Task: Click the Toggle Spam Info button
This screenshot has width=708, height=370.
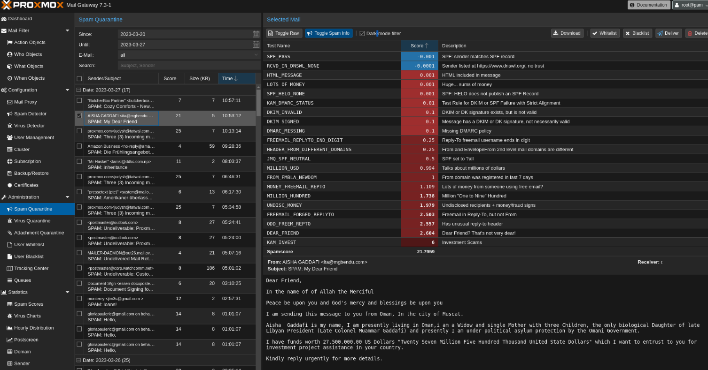Action: (328, 33)
